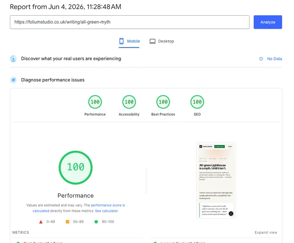294x243 pixels.
Task: Click the large 100 Performance gauge
Action: 75,168
